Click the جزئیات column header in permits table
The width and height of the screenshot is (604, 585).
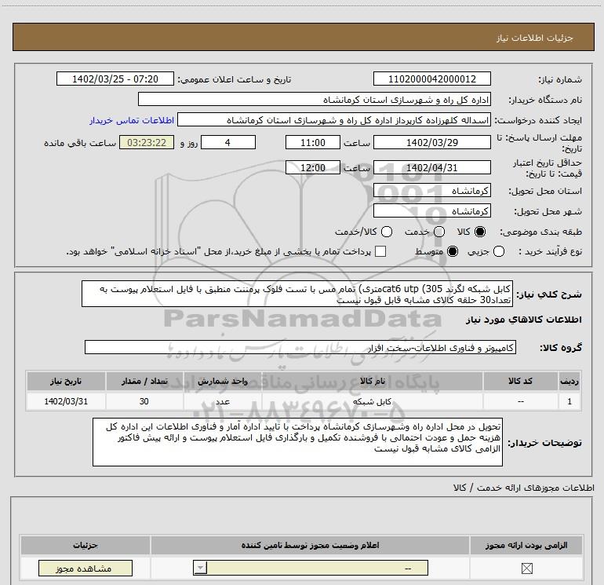tap(86, 545)
